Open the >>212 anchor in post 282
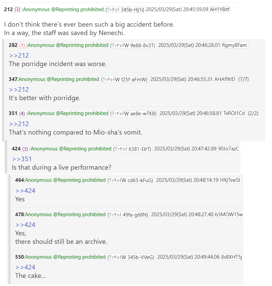The height and width of the screenshot is (286, 272). click(x=19, y=55)
